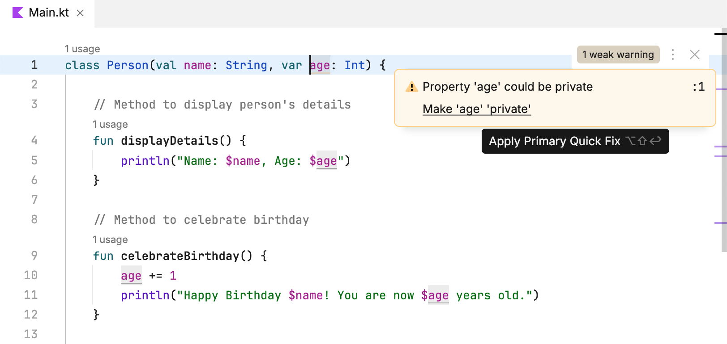Close the Main.kt tab
The image size is (727, 344).
[80, 13]
